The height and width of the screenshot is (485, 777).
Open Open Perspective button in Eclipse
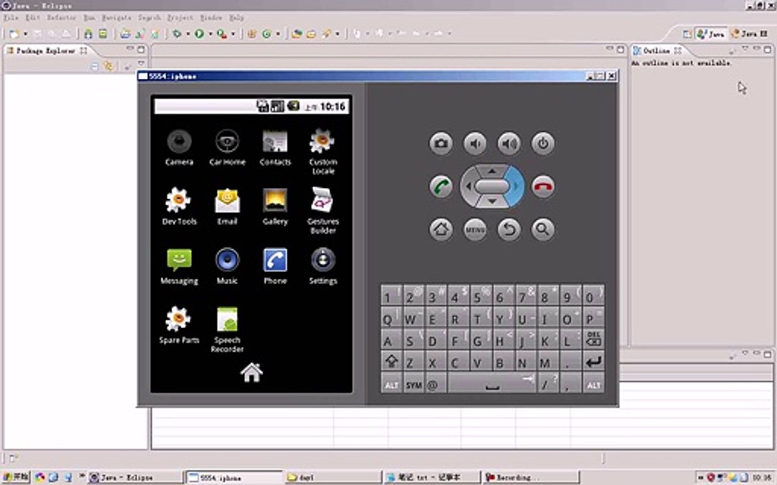pyautogui.click(x=687, y=34)
